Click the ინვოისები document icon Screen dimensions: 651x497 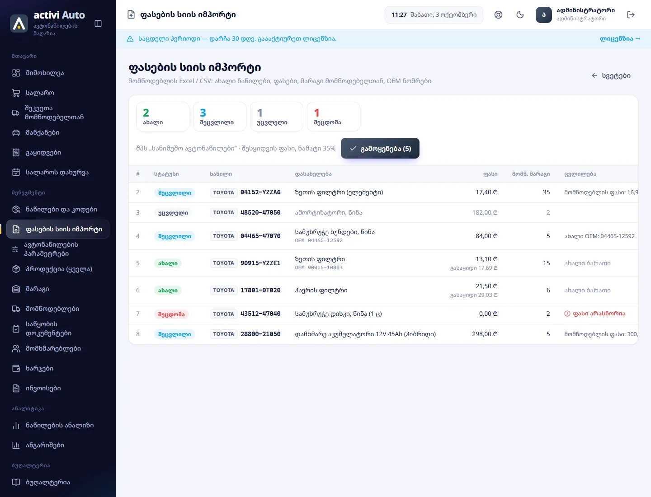pyautogui.click(x=16, y=388)
